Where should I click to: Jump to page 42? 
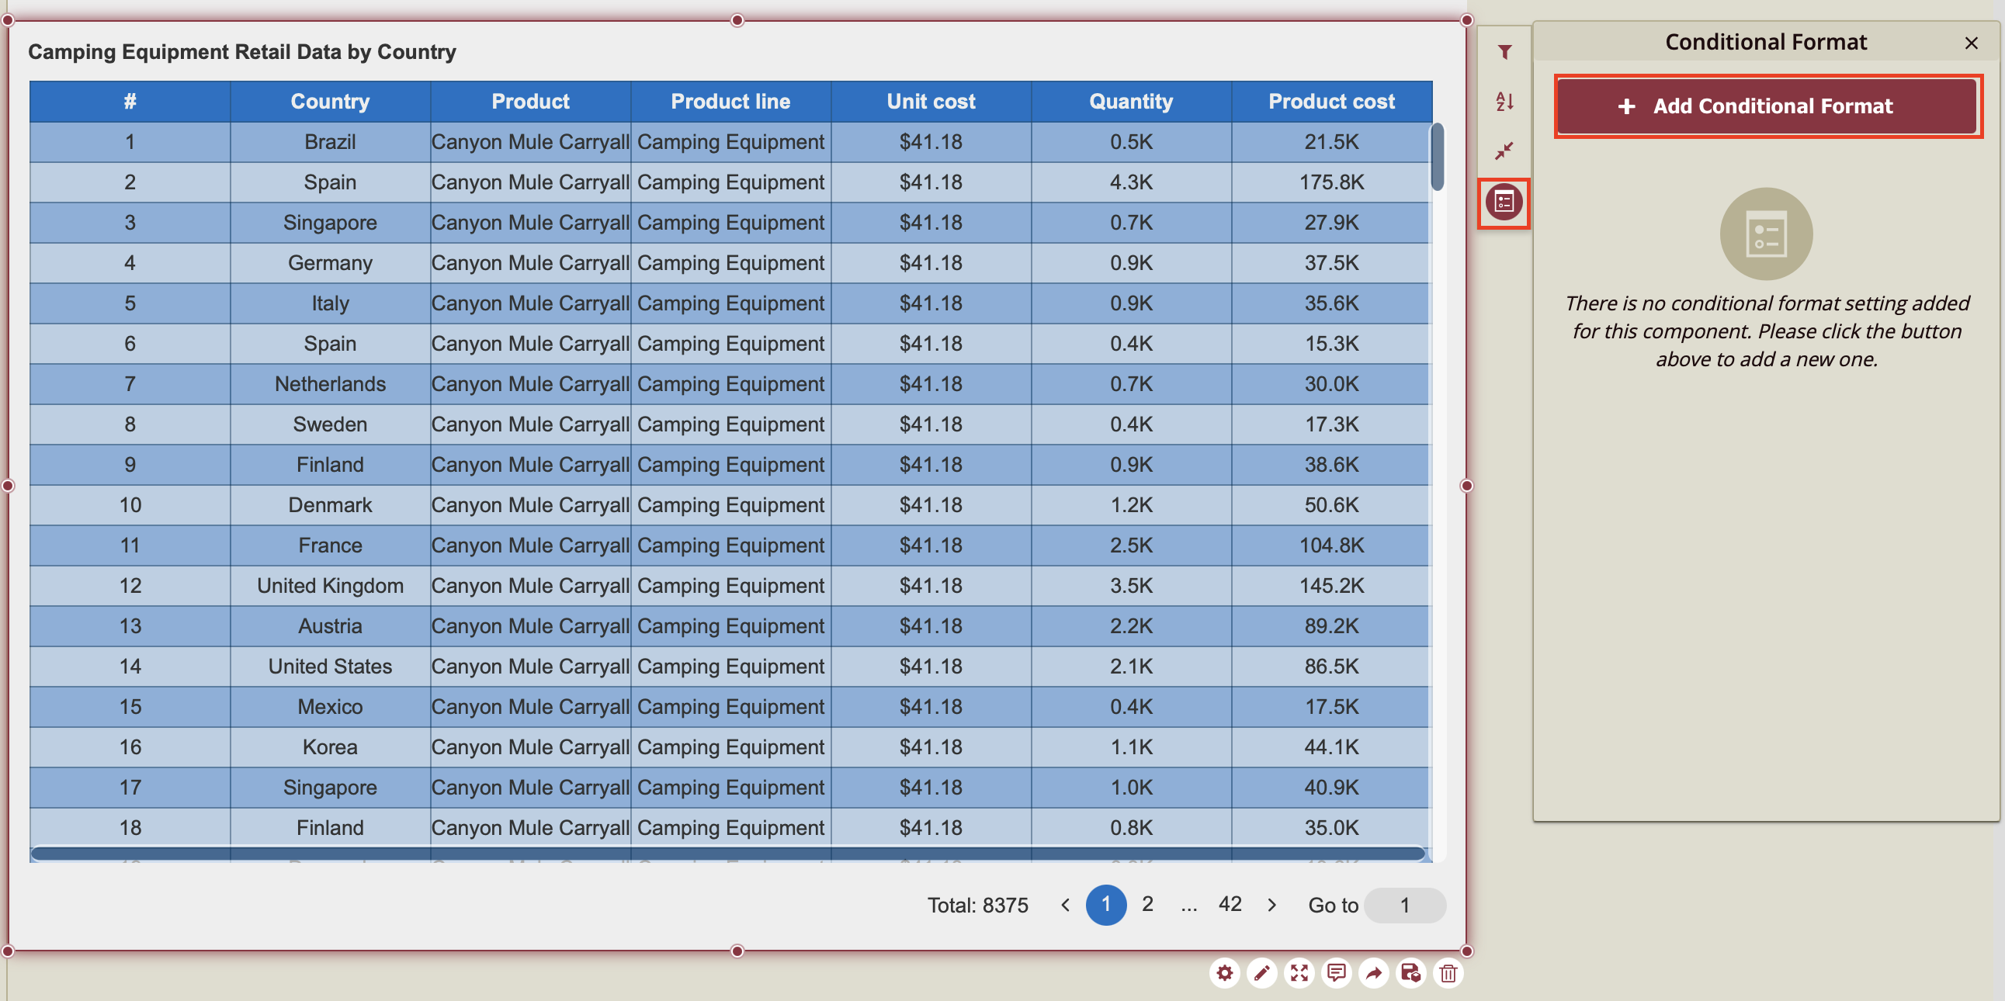coord(1230,904)
